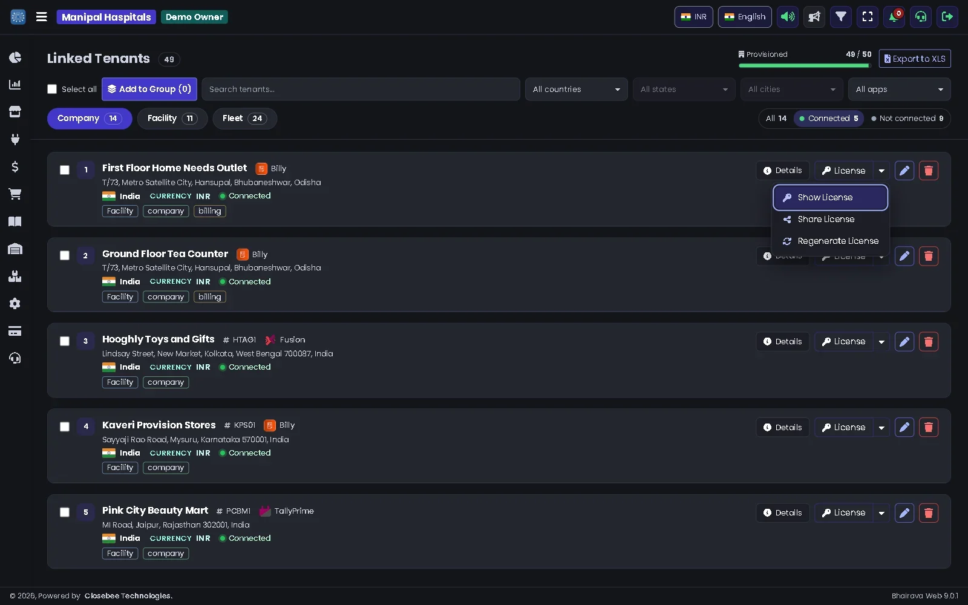968x605 pixels.
Task: Toggle the green sound speaker icon
Action: coord(788,17)
